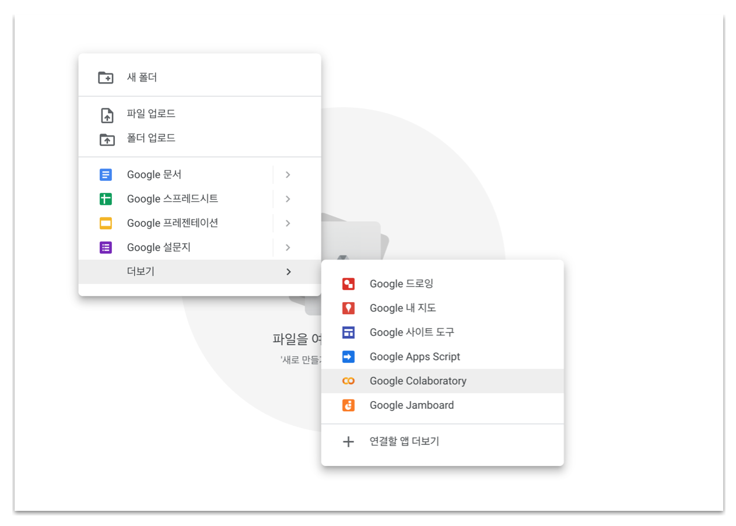Click the Google Apps Script arrow icon
Screen dimensions: 736x526
tap(348, 357)
